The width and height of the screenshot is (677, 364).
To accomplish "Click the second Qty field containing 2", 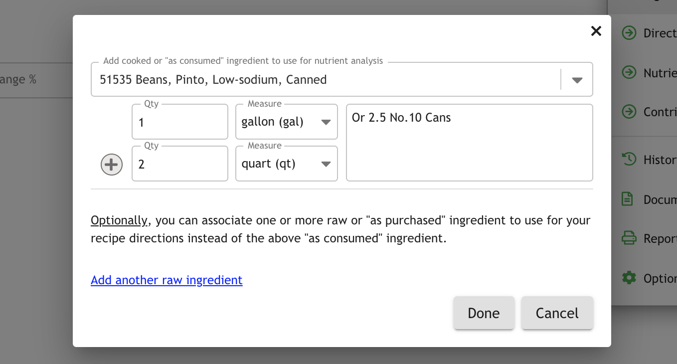I will point(179,164).
